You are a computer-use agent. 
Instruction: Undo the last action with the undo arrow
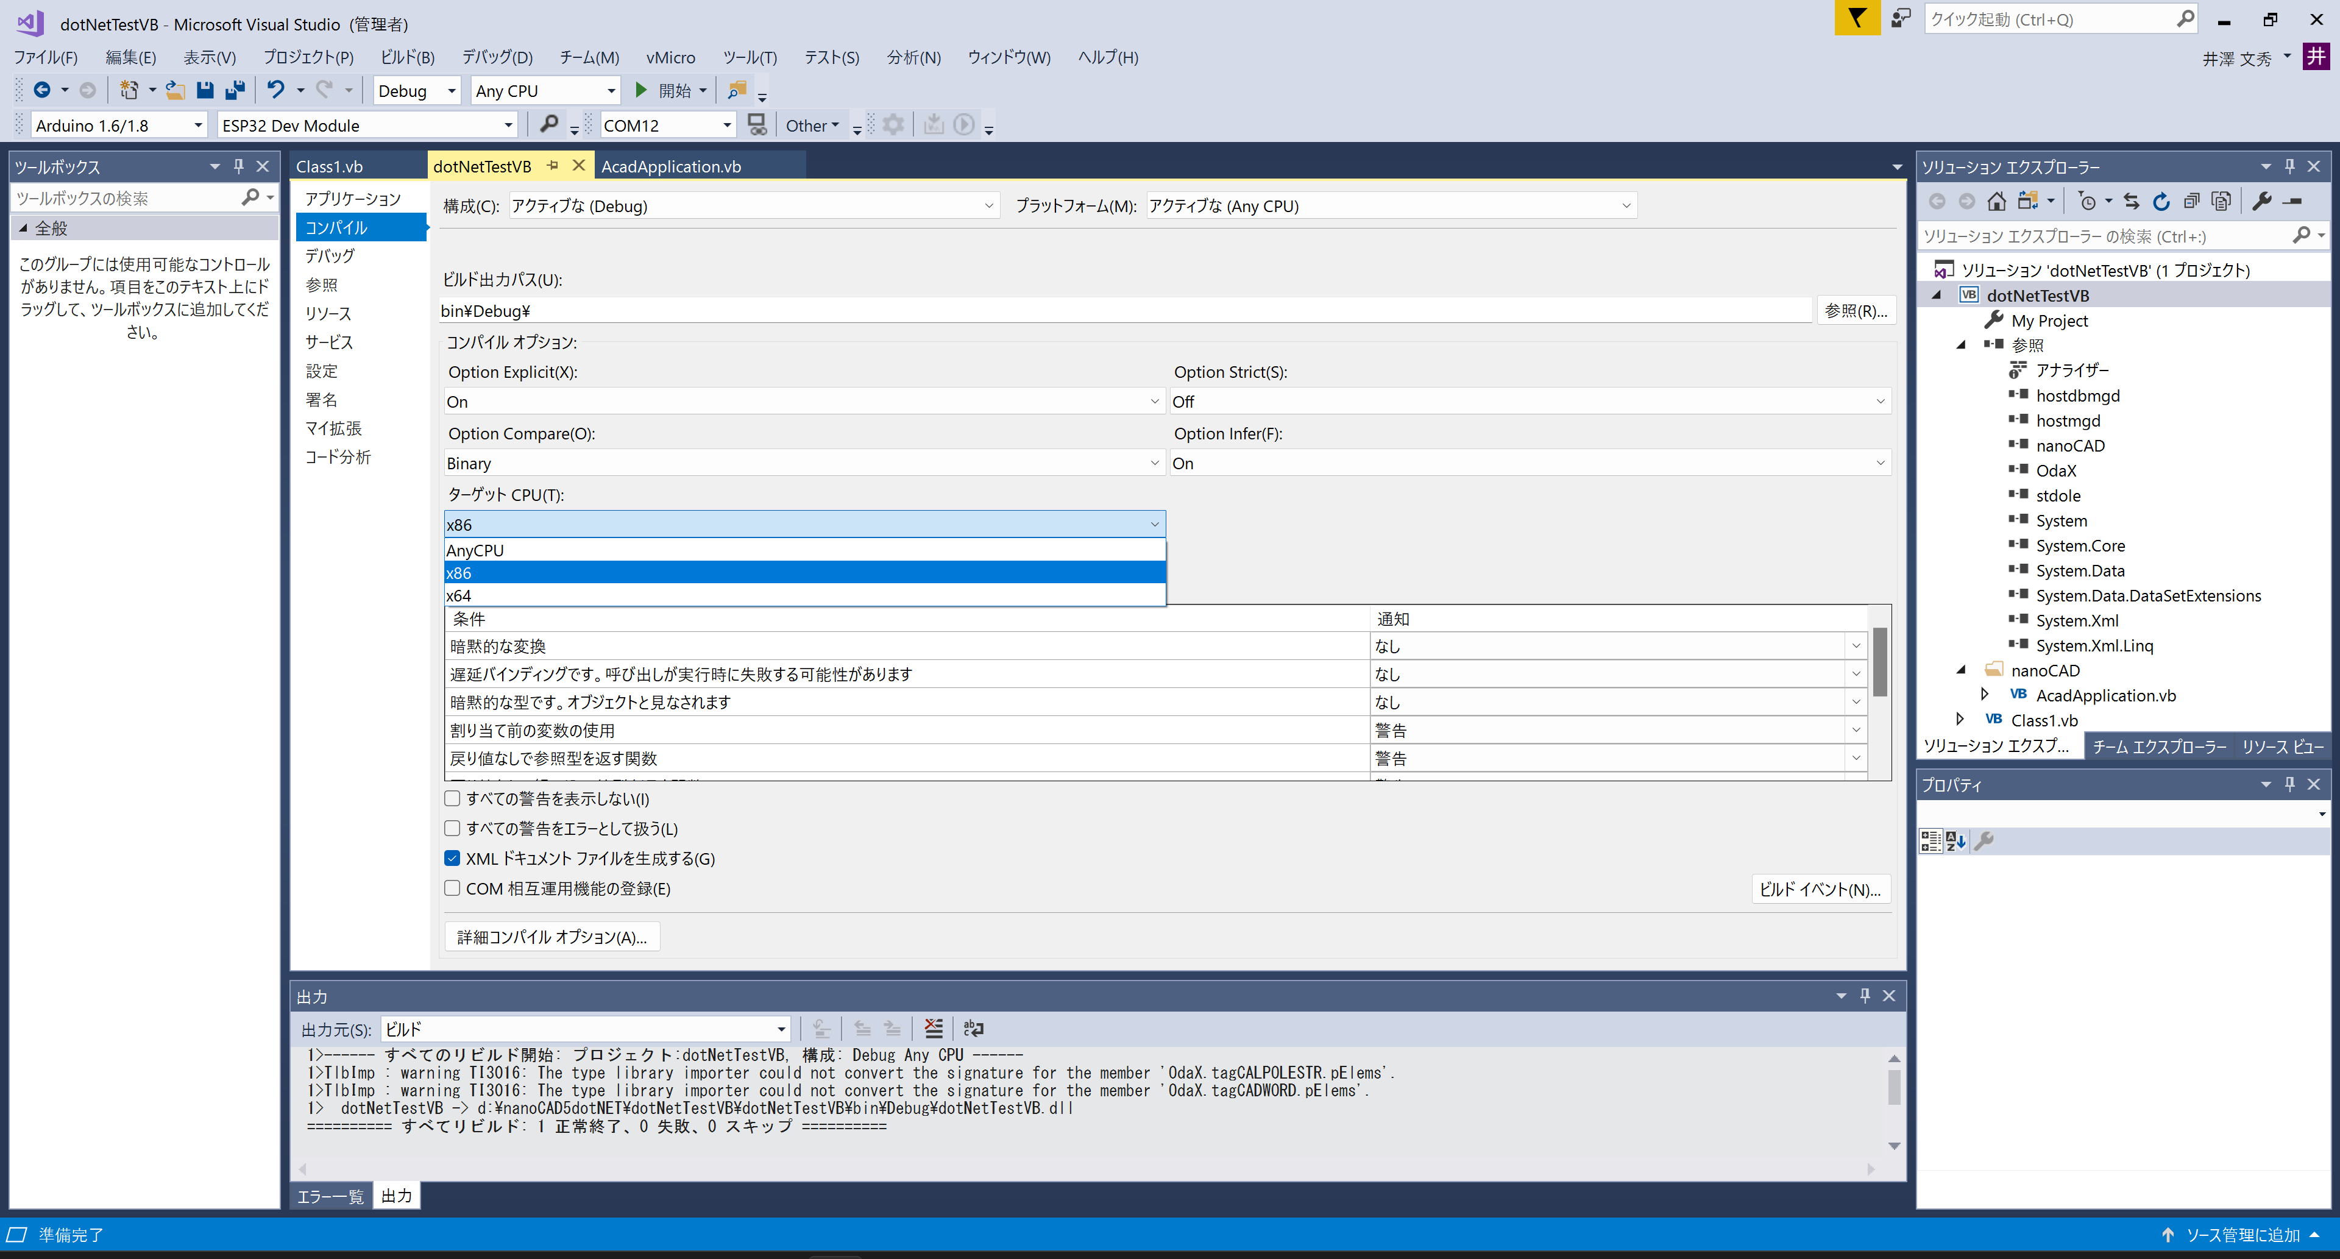[x=276, y=90]
